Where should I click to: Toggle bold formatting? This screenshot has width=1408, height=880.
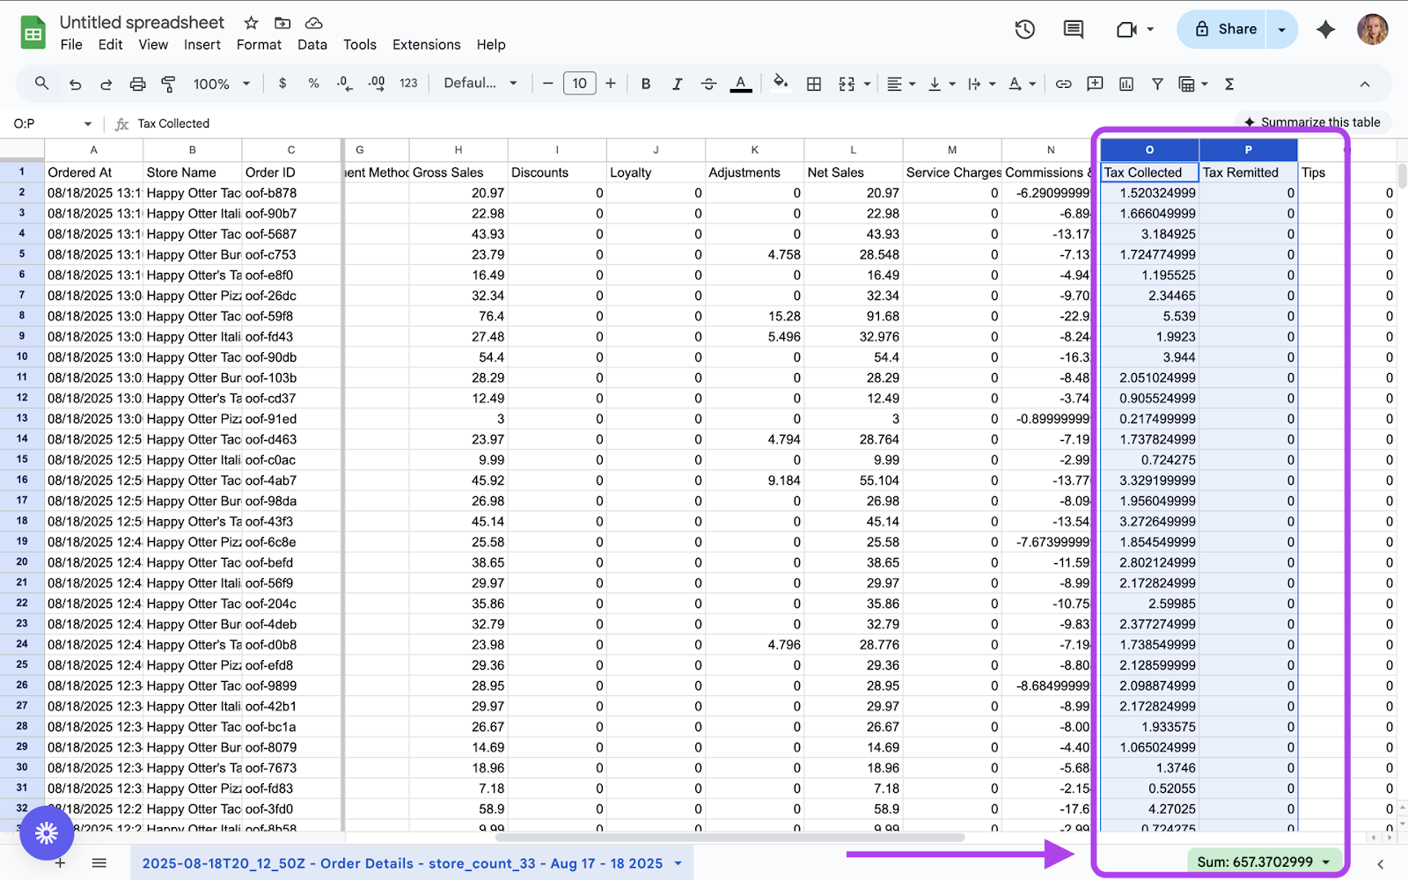[645, 84]
